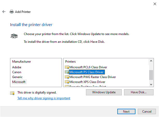Click the icon beside Microsoft PWG Raster Class Driver
159x117 pixels.
(x=67, y=77)
